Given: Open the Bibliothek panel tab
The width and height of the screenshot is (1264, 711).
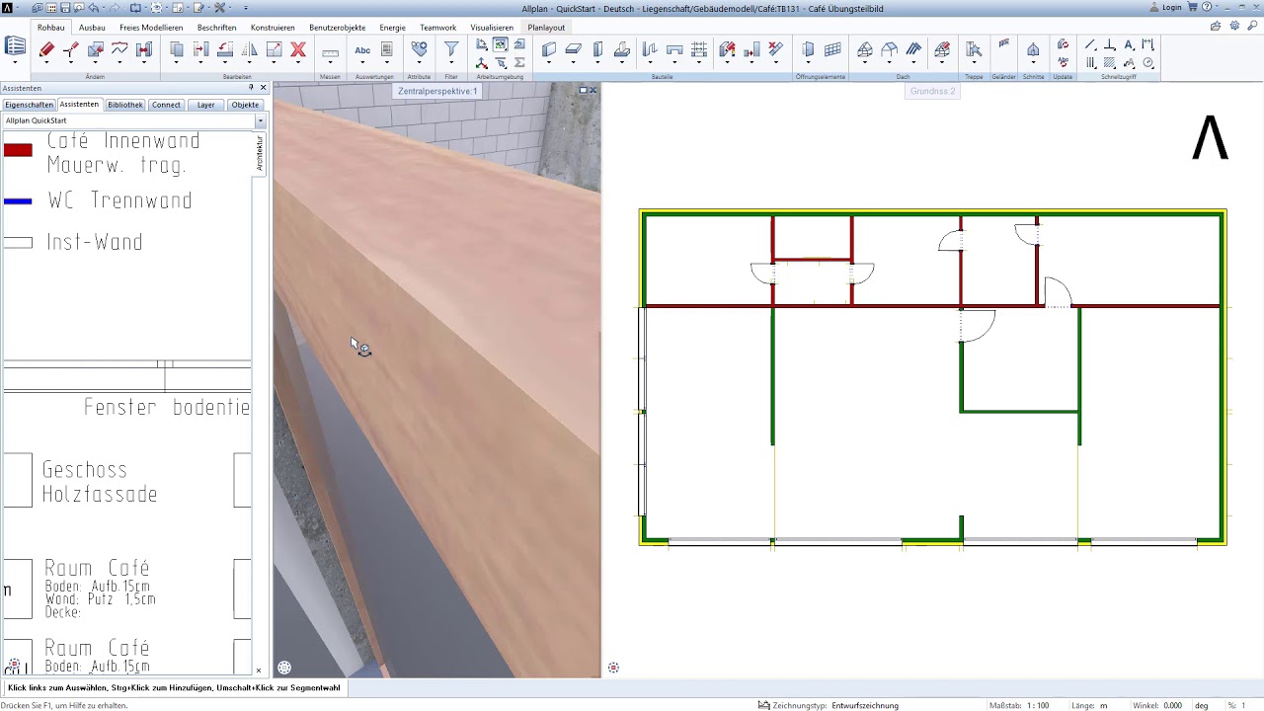Looking at the screenshot, I should 125,105.
